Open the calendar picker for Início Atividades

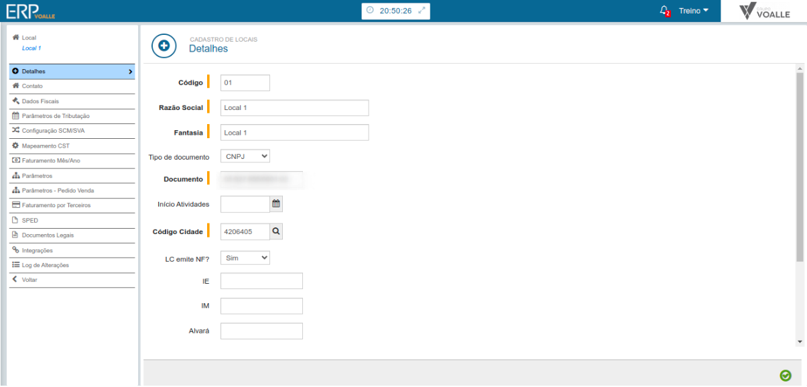pyautogui.click(x=276, y=204)
